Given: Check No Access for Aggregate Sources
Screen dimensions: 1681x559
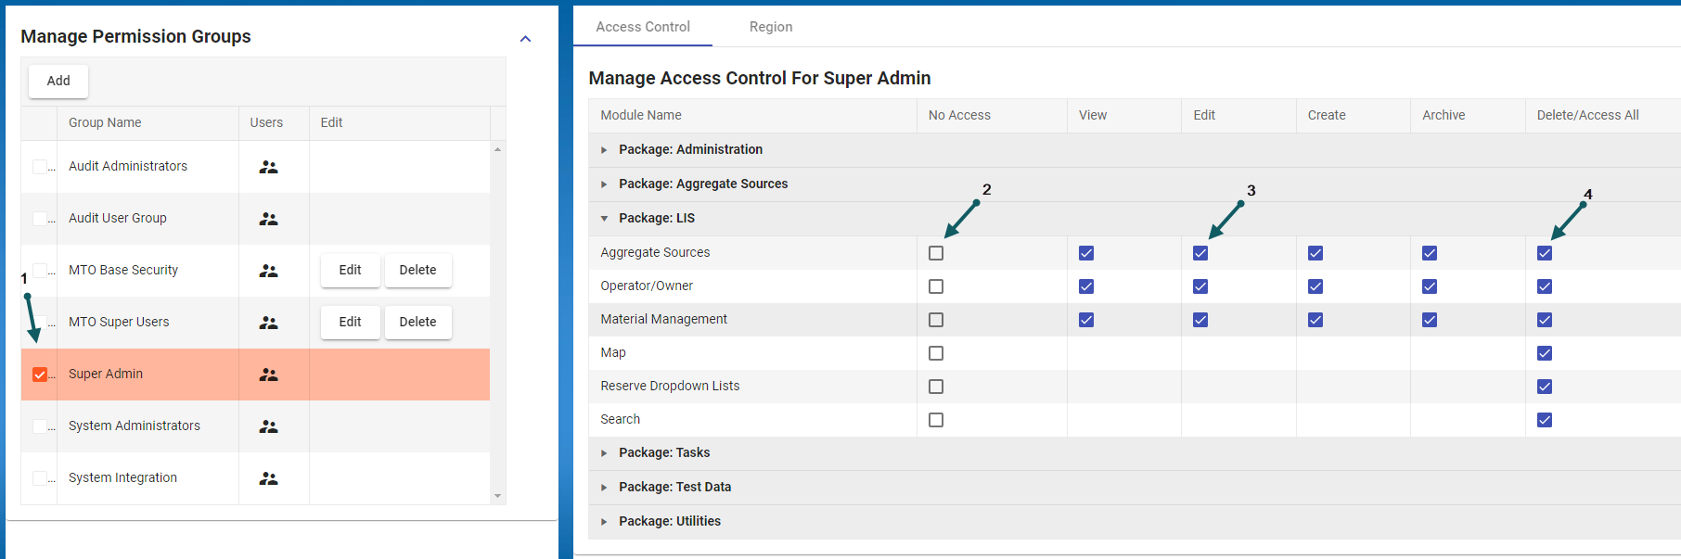Looking at the screenshot, I should (x=936, y=253).
